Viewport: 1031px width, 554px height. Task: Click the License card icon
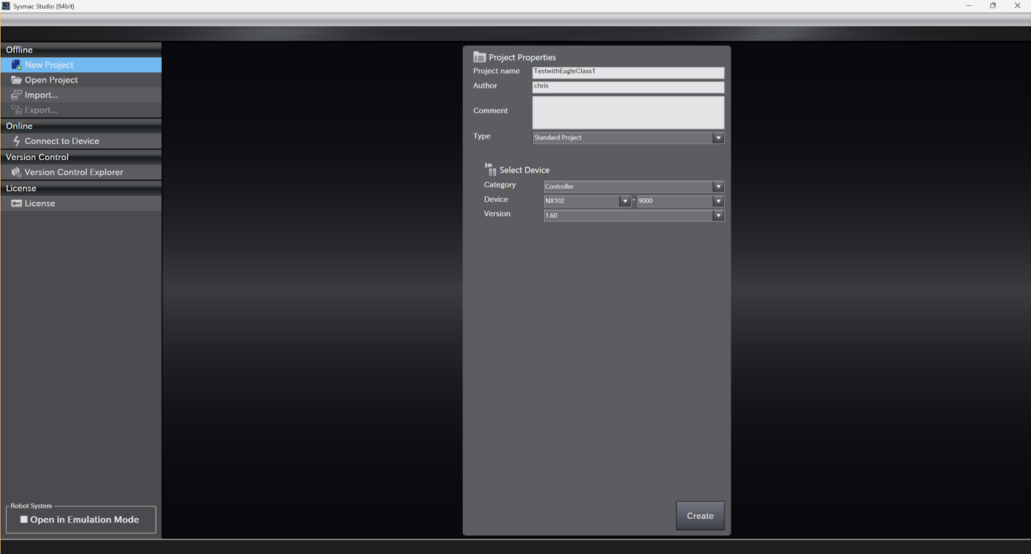click(17, 204)
